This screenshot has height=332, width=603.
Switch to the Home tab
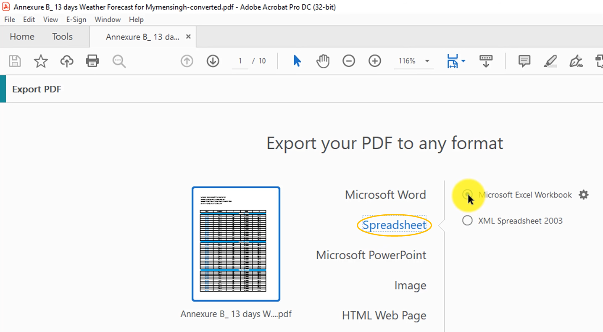point(22,37)
